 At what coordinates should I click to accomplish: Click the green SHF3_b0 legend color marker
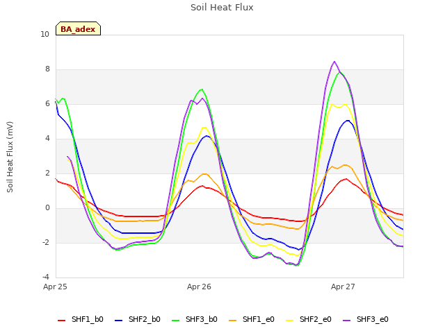click(176, 321)
